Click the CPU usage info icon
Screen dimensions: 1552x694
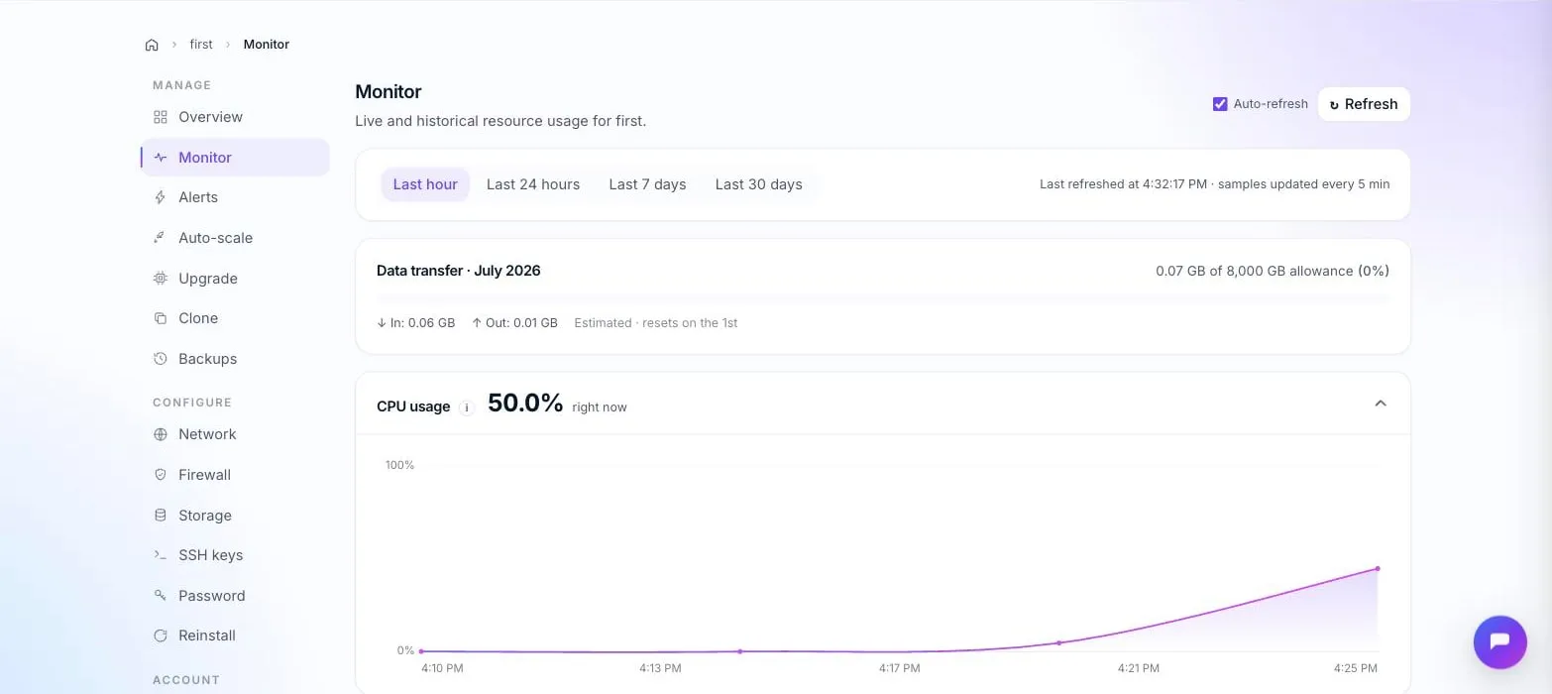click(x=467, y=407)
